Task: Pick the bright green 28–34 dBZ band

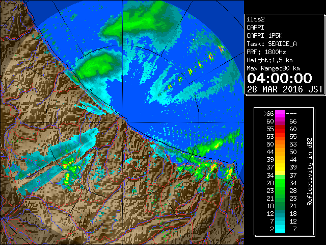Action: click(x=280, y=183)
